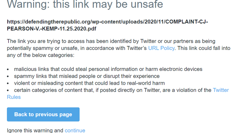Screen dimensions: 236x133
Task: Click the bold defendingtherepublic.org URL text
Action: pos(108,22)
